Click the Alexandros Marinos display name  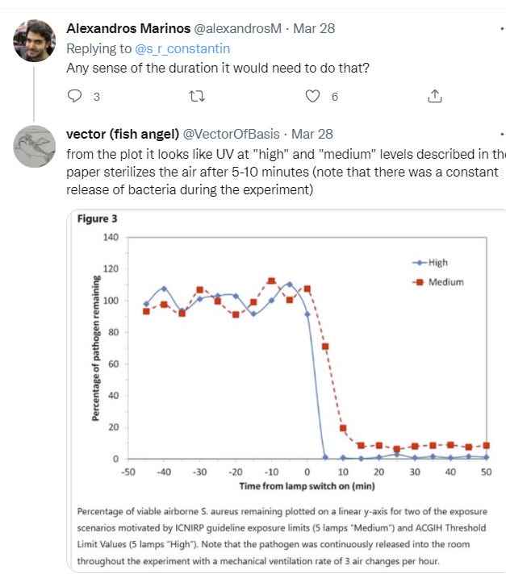coord(128,28)
